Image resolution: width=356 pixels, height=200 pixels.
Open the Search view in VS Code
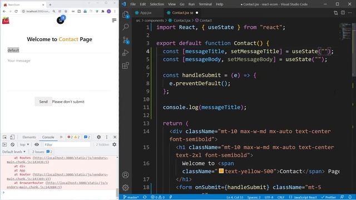[x=126, y=27]
